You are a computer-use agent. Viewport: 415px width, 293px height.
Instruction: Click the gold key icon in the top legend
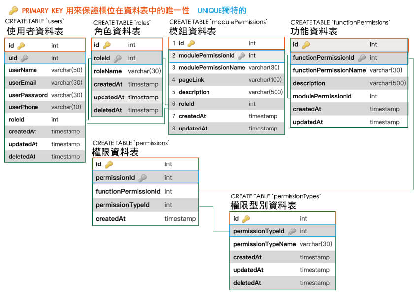(x=14, y=10)
